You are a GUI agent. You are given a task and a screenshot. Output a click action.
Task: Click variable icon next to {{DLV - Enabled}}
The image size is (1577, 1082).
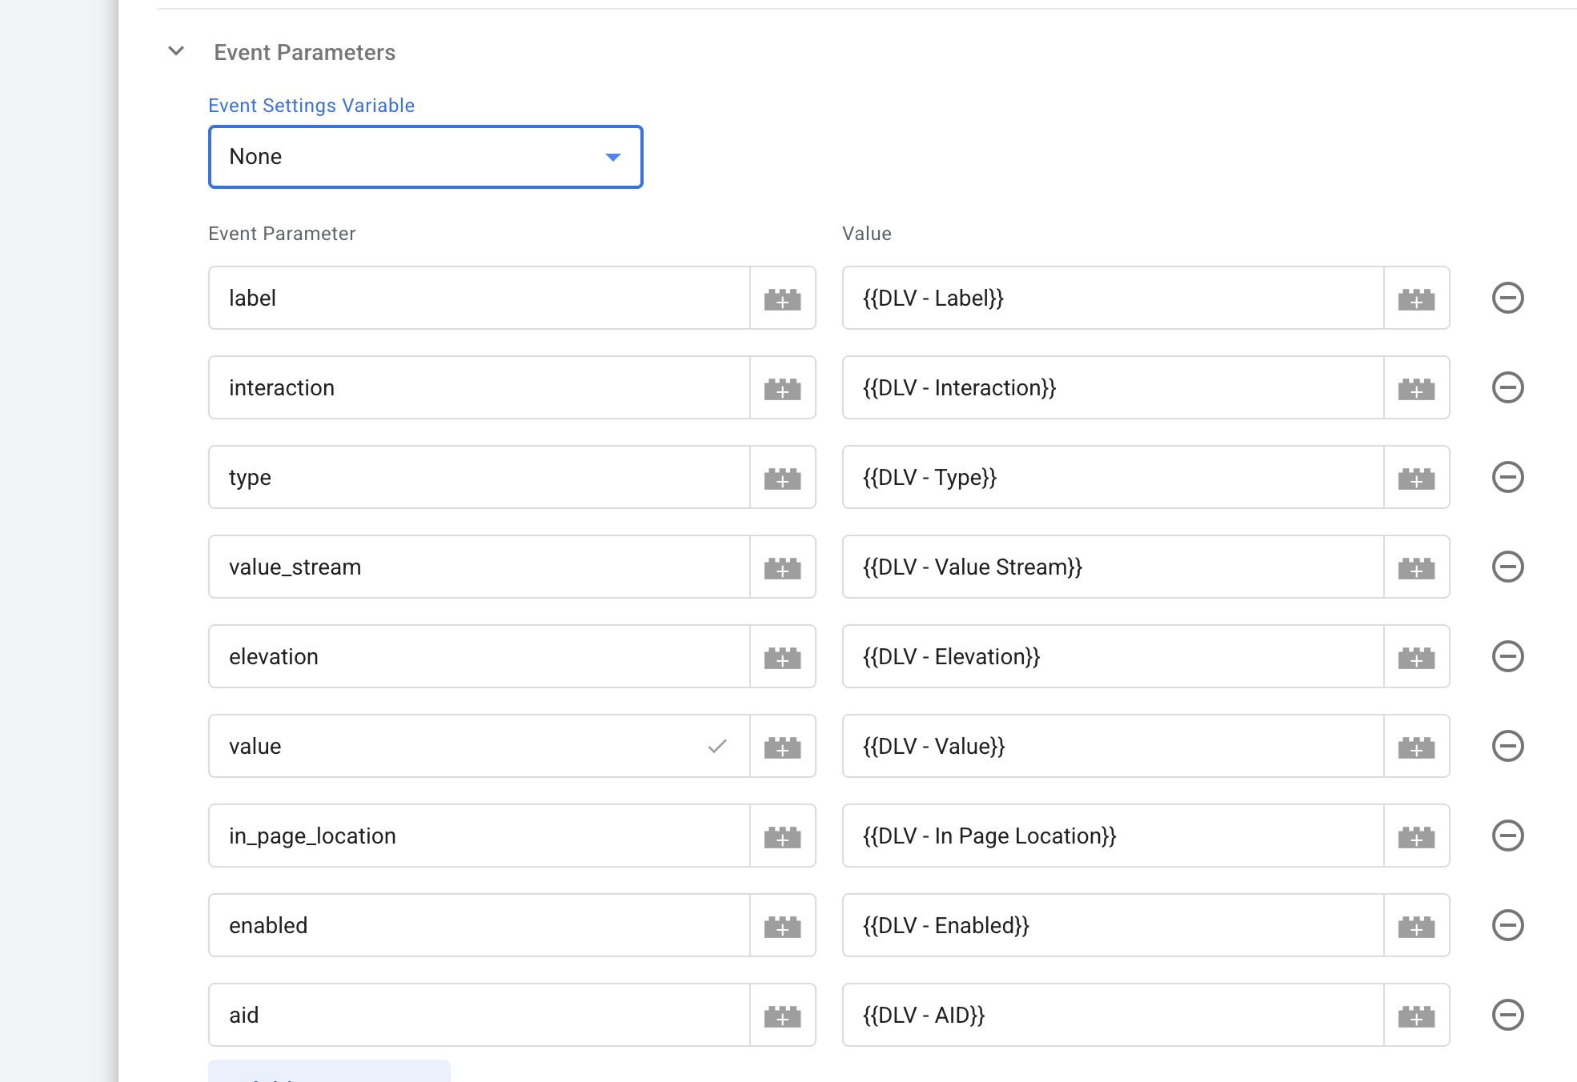[1416, 926]
